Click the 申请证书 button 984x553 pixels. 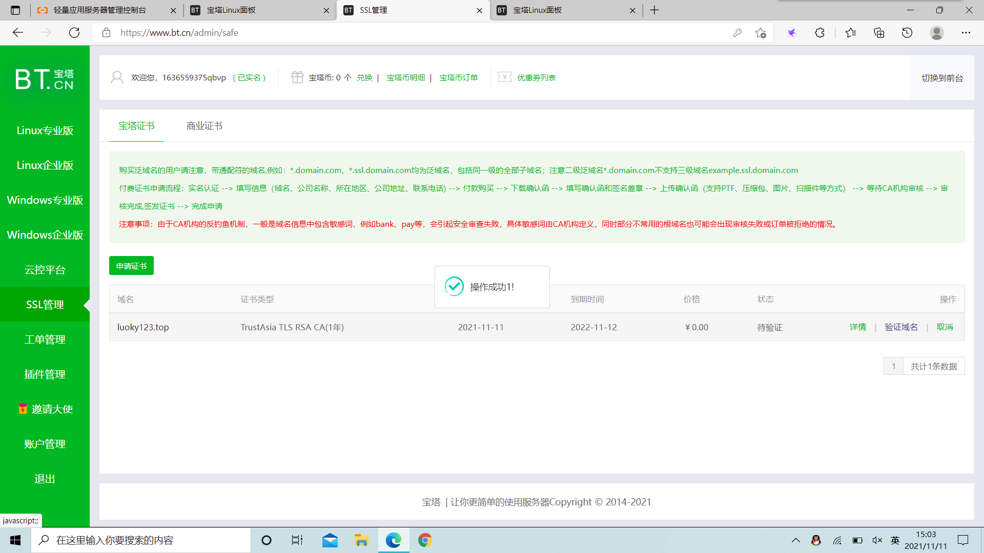(x=131, y=266)
